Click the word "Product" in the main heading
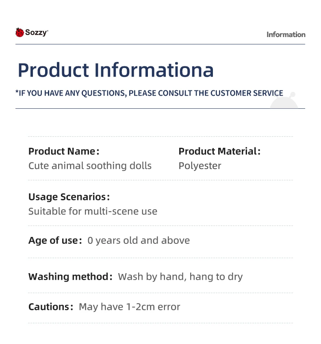 click(x=53, y=70)
